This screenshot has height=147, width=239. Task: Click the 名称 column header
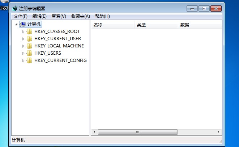click(x=113, y=25)
